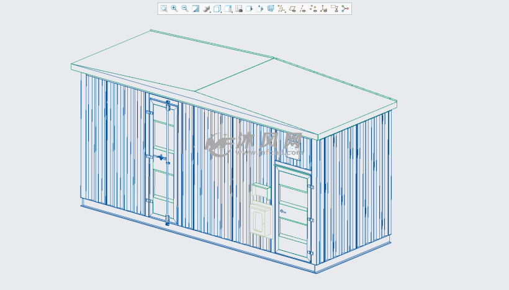The height and width of the screenshot is (290, 509).
Task: Select the tall left door on the model
Action: coord(163,161)
